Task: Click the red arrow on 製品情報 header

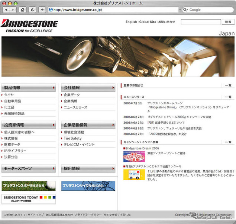Action: click(x=54, y=87)
